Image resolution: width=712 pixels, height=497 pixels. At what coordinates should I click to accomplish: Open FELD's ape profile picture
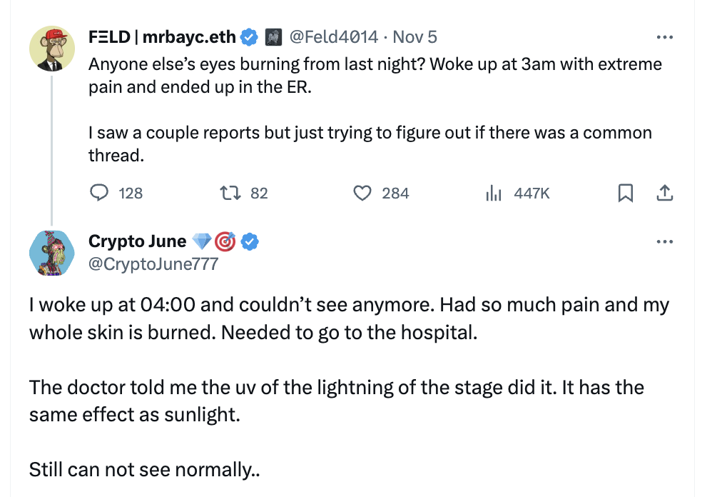click(x=52, y=51)
